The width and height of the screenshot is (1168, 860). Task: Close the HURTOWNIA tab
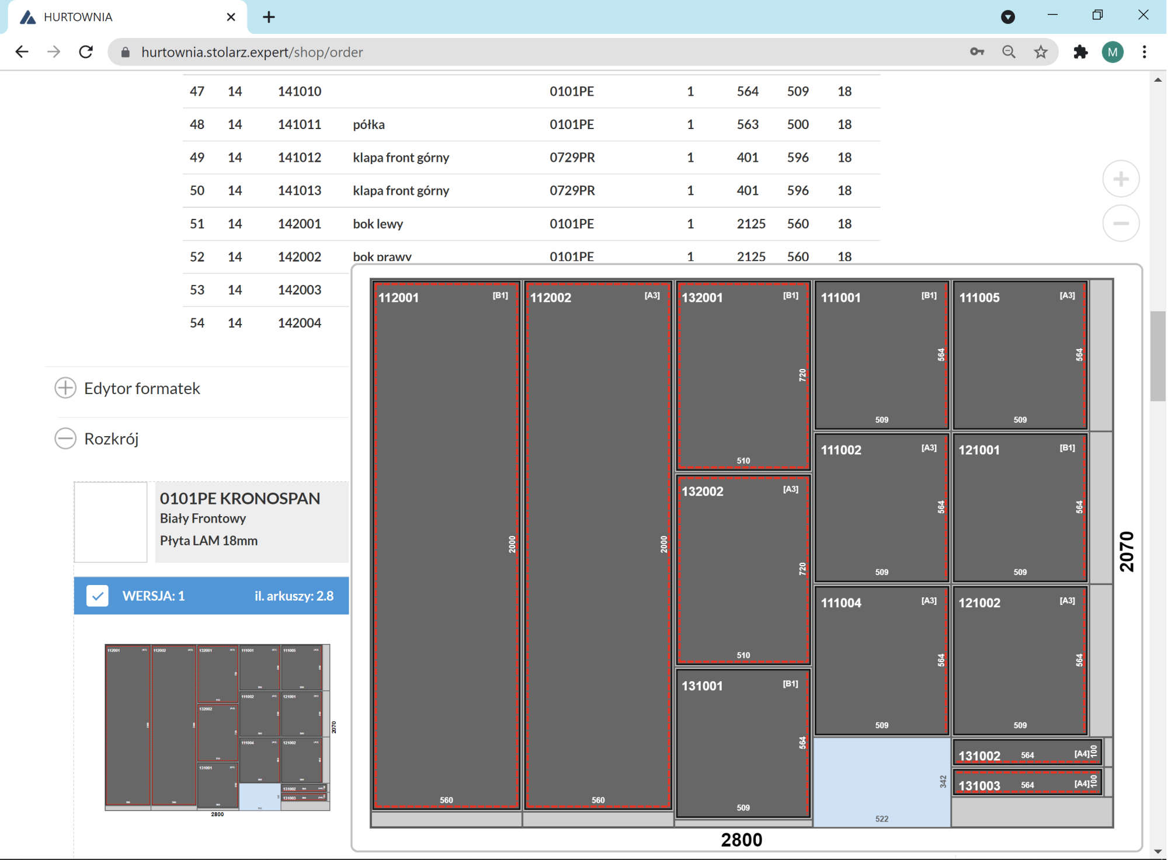231,17
